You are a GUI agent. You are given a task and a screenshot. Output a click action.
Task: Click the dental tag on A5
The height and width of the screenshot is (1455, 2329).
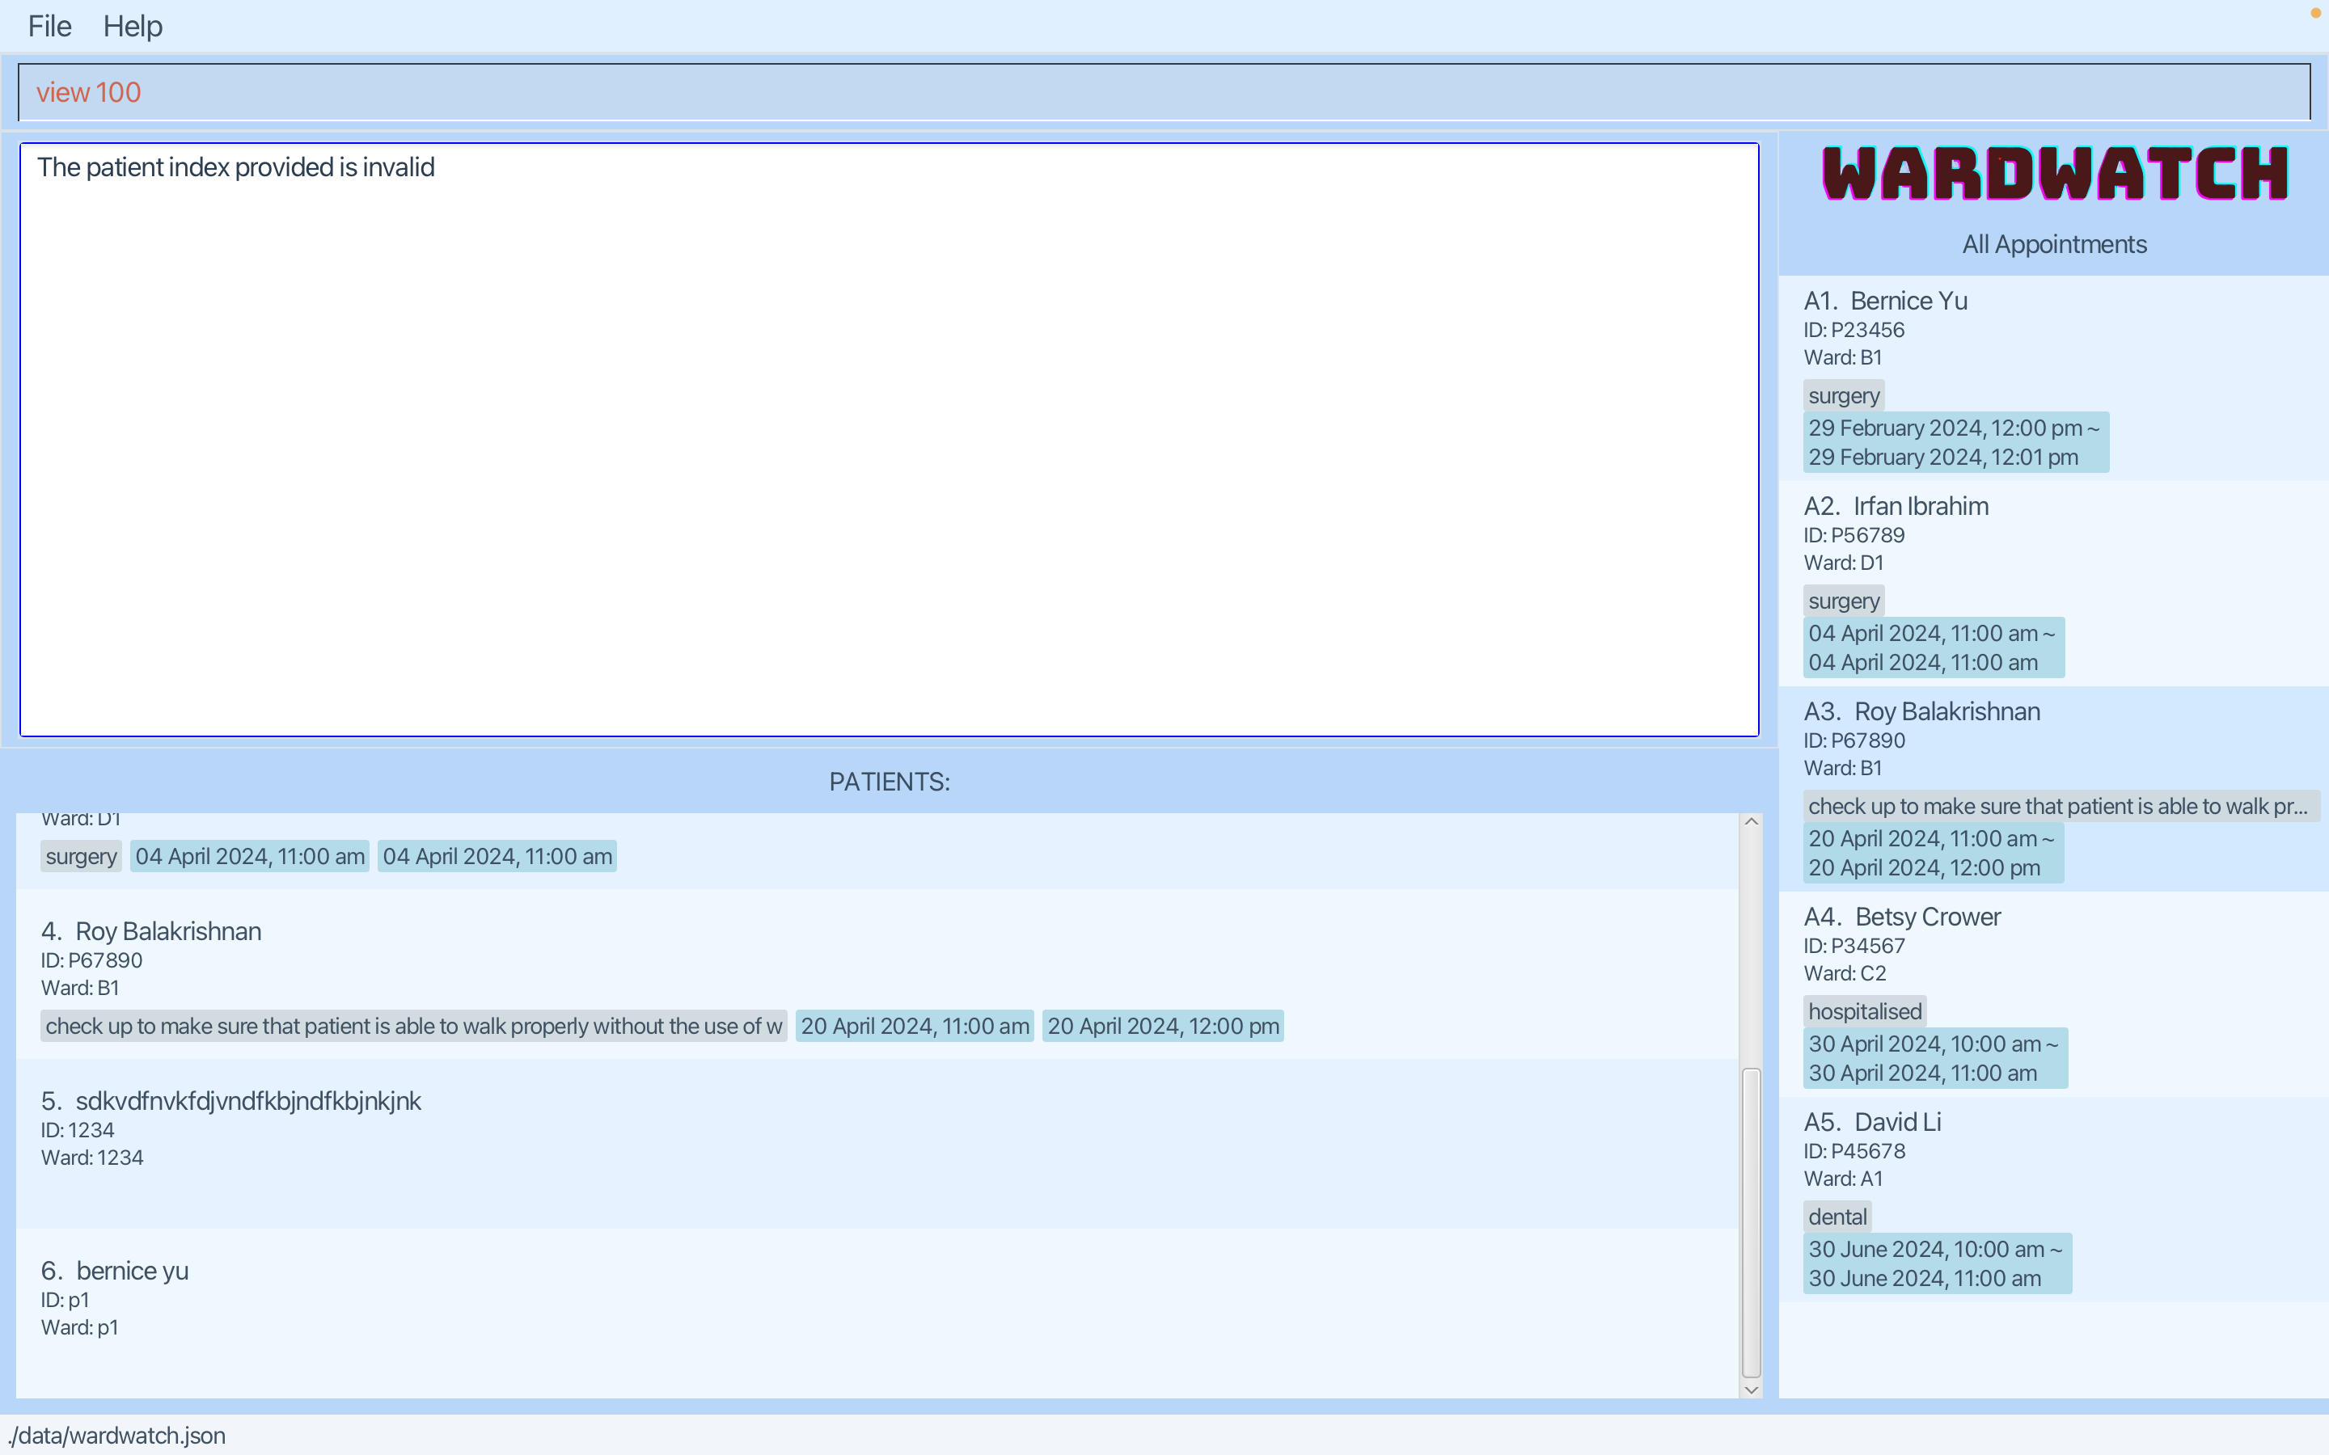click(1837, 1217)
